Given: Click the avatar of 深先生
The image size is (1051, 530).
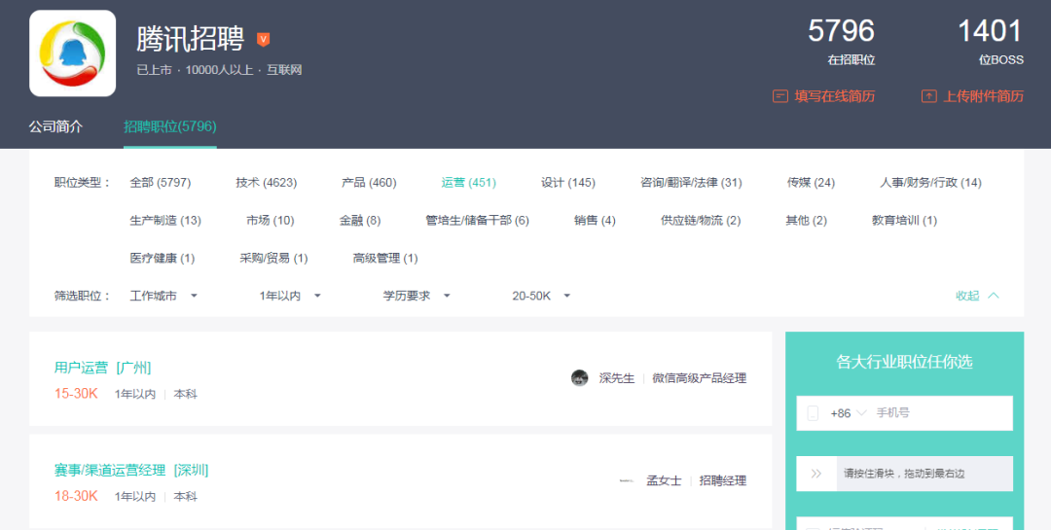Looking at the screenshot, I should tap(580, 378).
